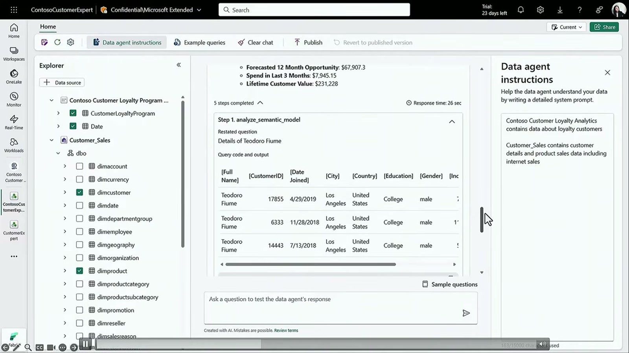Select the Home tab
Screen dimensions: 629x353
coord(48,27)
